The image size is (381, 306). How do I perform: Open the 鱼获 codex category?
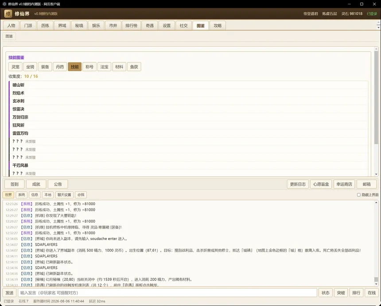click(134, 67)
